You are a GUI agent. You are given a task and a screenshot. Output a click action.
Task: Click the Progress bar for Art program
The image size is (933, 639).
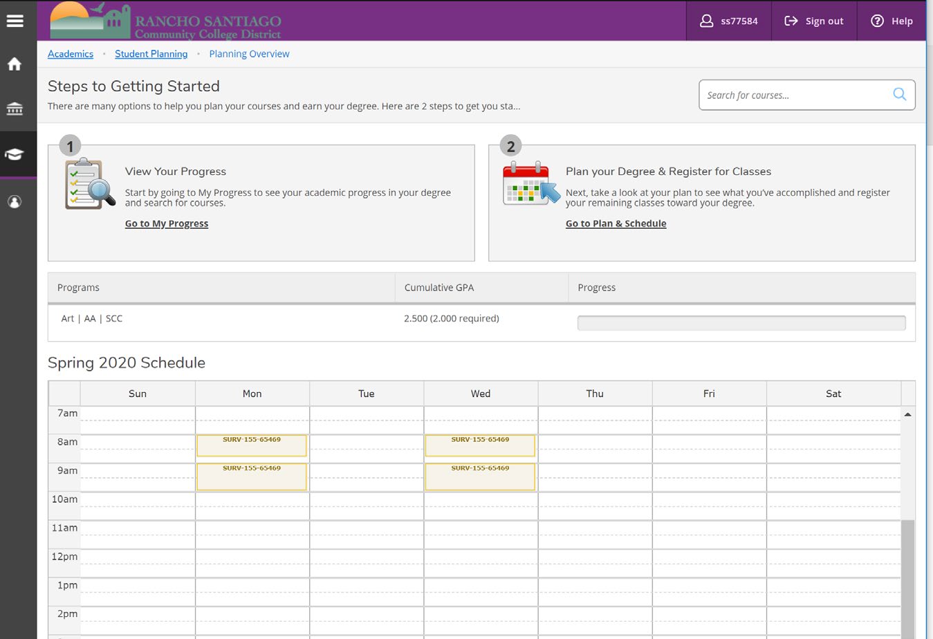(741, 322)
